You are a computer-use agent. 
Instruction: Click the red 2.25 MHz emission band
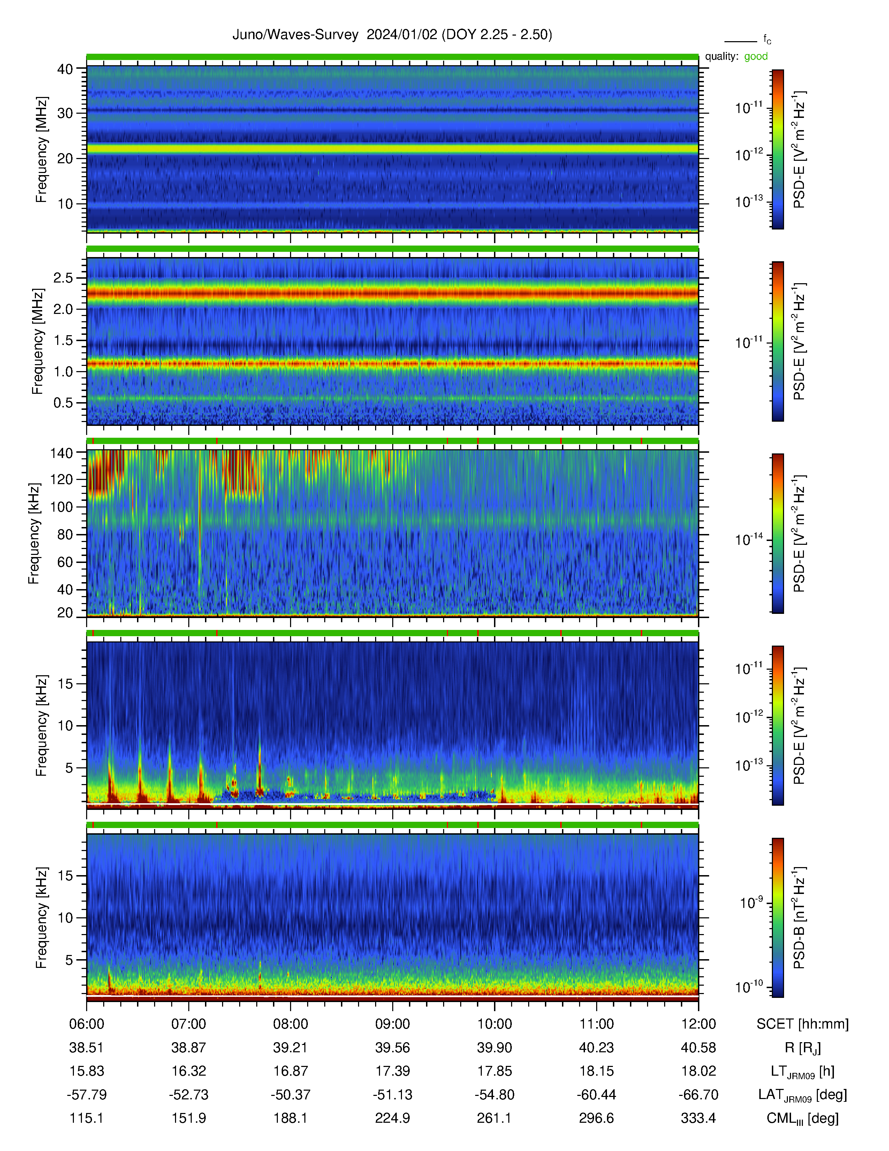pyautogui.click(x=392, y=293)
